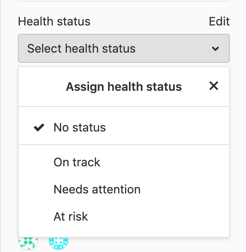
Task: Open the green patterned user avatar
Action: point(28,242)
